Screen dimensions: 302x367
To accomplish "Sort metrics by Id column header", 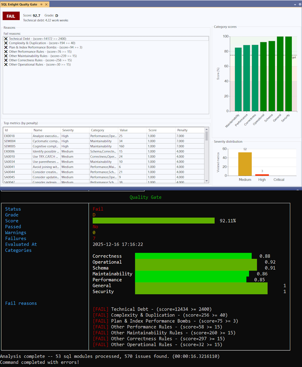I will pos(17,130).
